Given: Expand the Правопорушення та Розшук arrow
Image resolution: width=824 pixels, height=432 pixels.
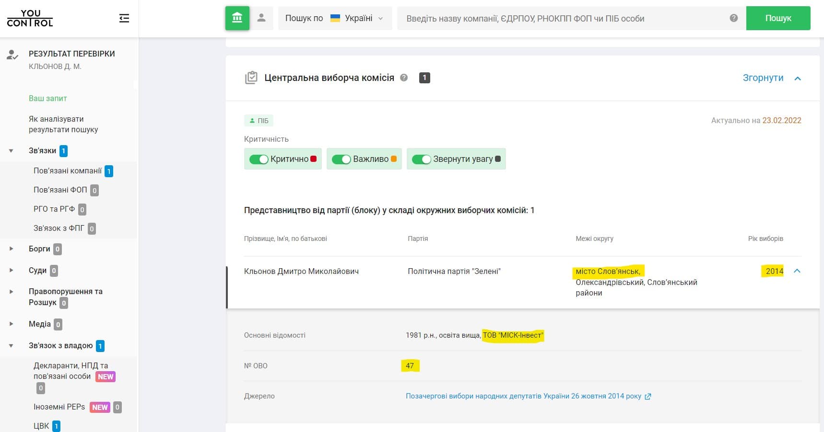Looking at the screenshot, I should pos(11,292).
